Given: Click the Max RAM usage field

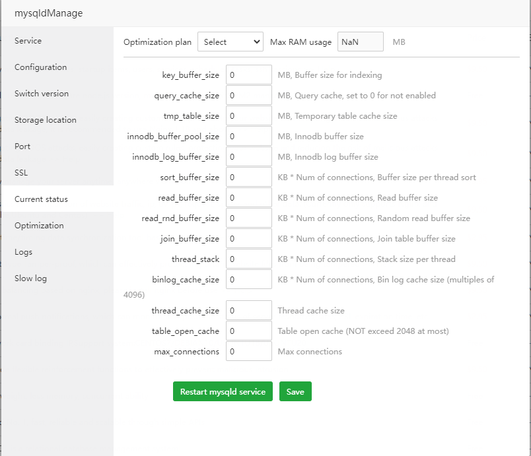Looking at the screenshot, I should coord(360,42).
